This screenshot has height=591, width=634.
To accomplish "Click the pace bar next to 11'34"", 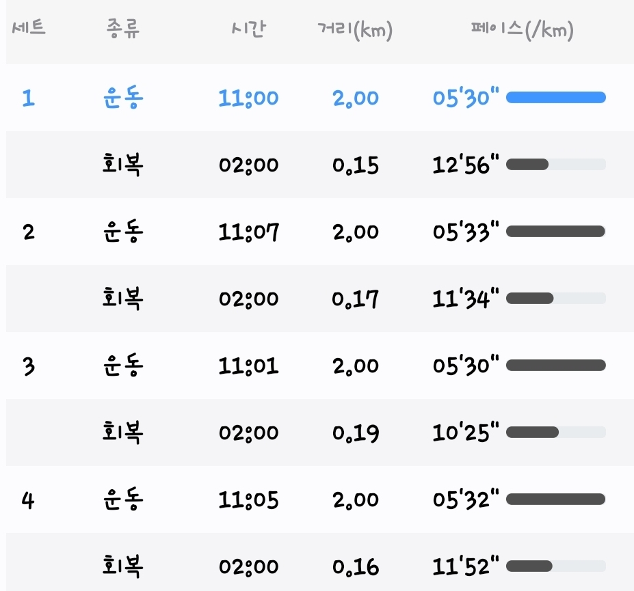I will coord(556,299).
